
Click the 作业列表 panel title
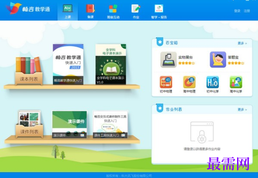click(x=174, y=109)
